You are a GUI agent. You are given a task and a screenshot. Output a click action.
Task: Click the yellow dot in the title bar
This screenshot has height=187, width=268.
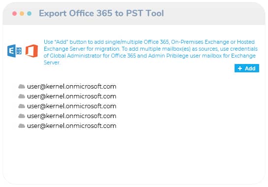pyautogui.click(x=22, y=13)
